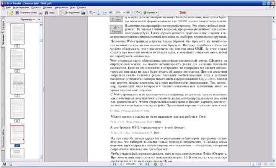Go to next view grey button
The image size is (276, 168).
[161, 164]
